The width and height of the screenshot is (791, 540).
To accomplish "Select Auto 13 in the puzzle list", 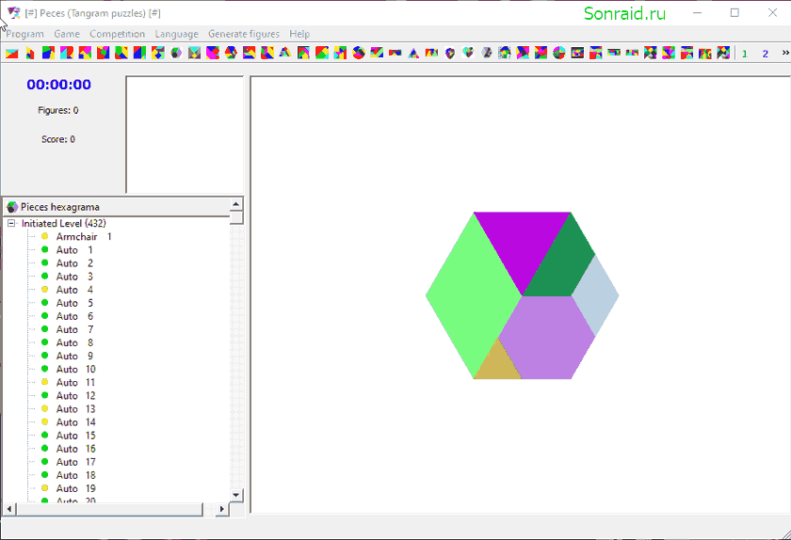I will (x=75, y=409).
